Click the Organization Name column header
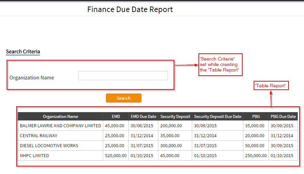The width and height of the screenshot is (304, 174). 60,117
